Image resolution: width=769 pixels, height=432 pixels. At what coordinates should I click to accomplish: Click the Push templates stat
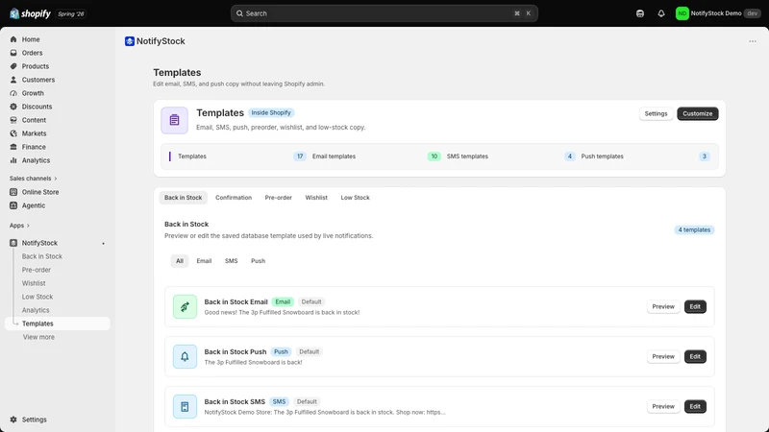(x=645, y=156)
